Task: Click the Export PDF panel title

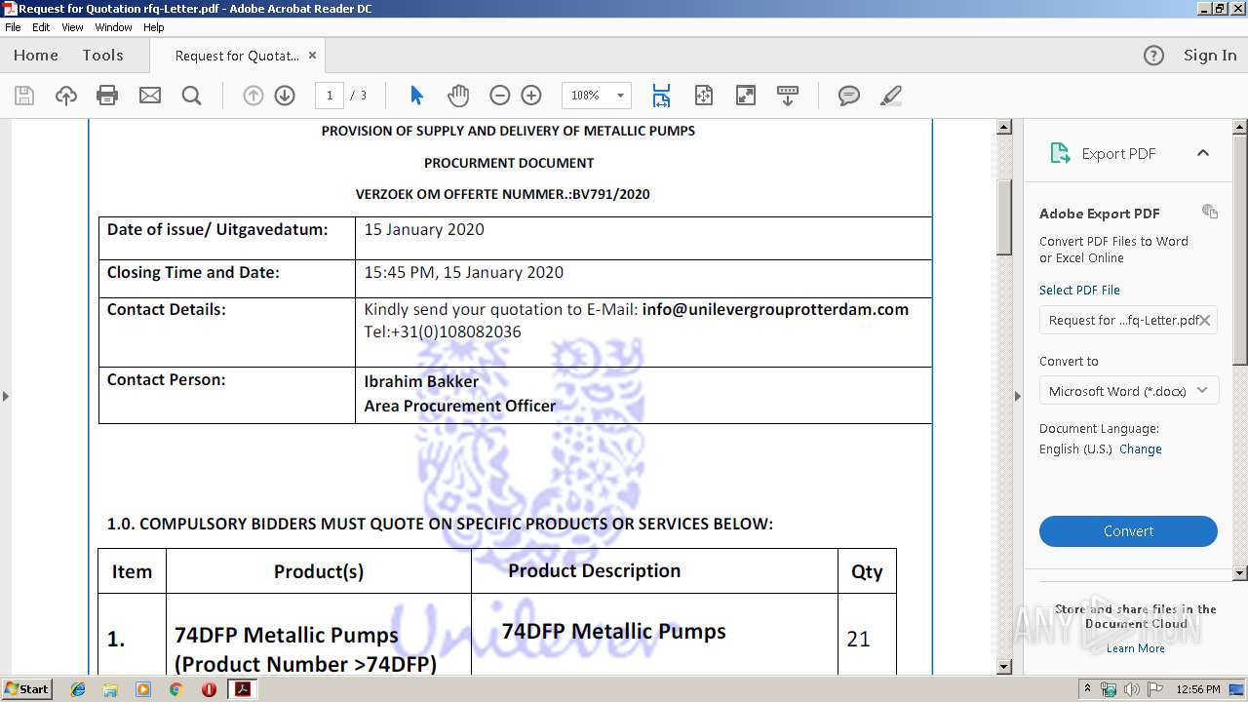Action: tap(1118, 153)
